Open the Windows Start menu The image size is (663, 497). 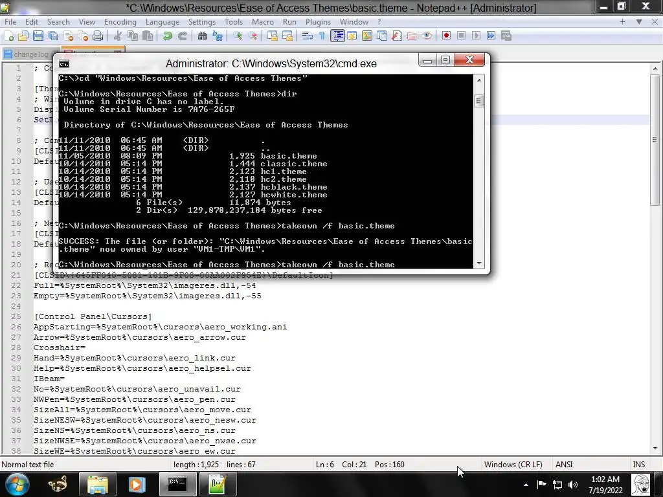17,484
